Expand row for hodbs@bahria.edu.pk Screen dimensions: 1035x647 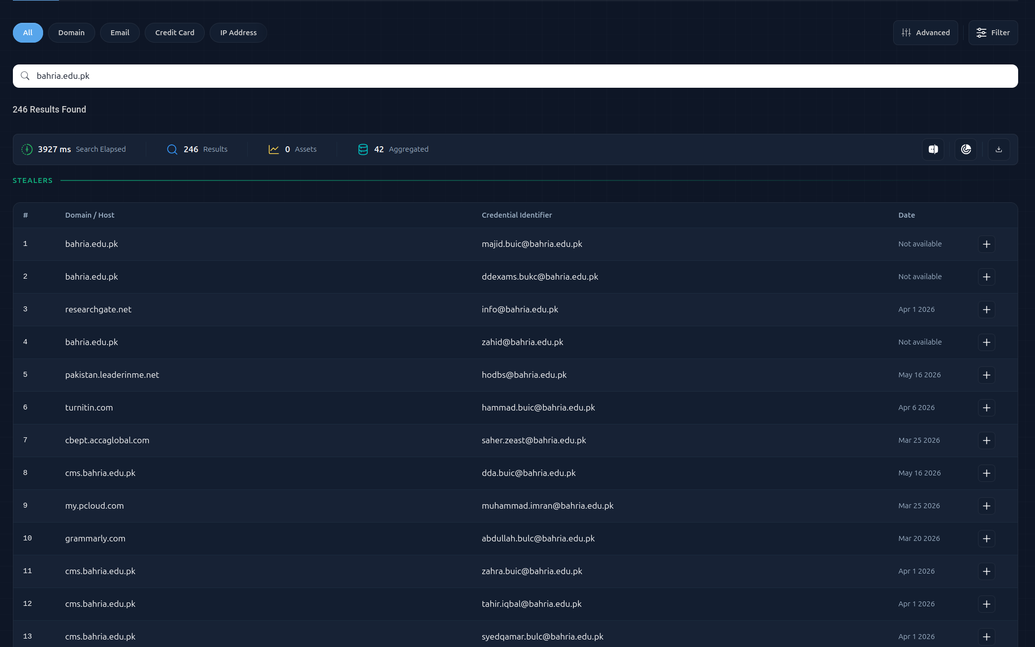[x=986, y=375]
